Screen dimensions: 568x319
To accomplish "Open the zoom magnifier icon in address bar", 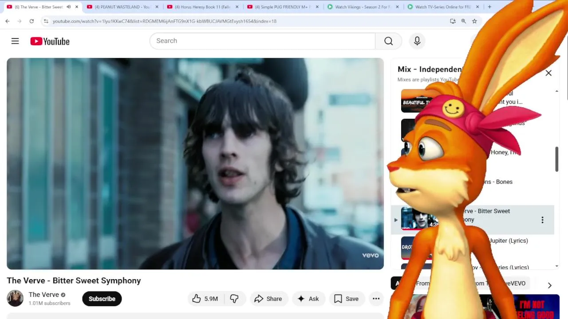I will (464, 21).
